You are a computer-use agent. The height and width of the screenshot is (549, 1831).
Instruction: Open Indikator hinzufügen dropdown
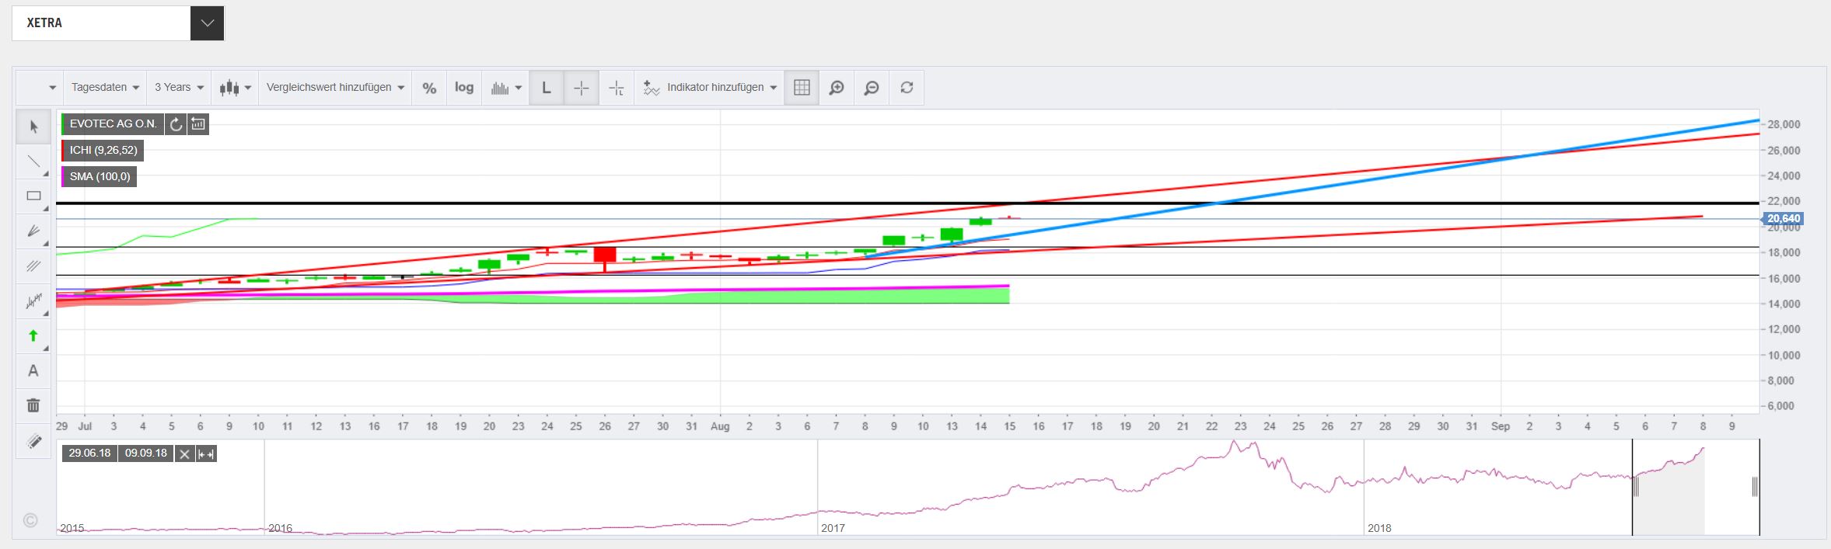709,88
